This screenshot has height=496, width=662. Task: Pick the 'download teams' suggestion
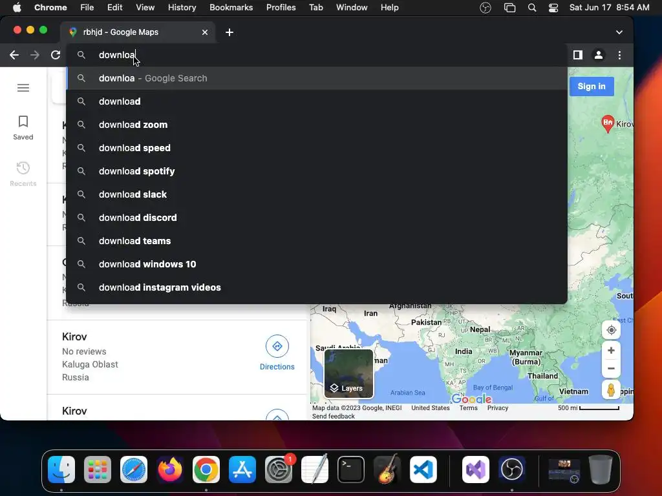tap(317, 240)
